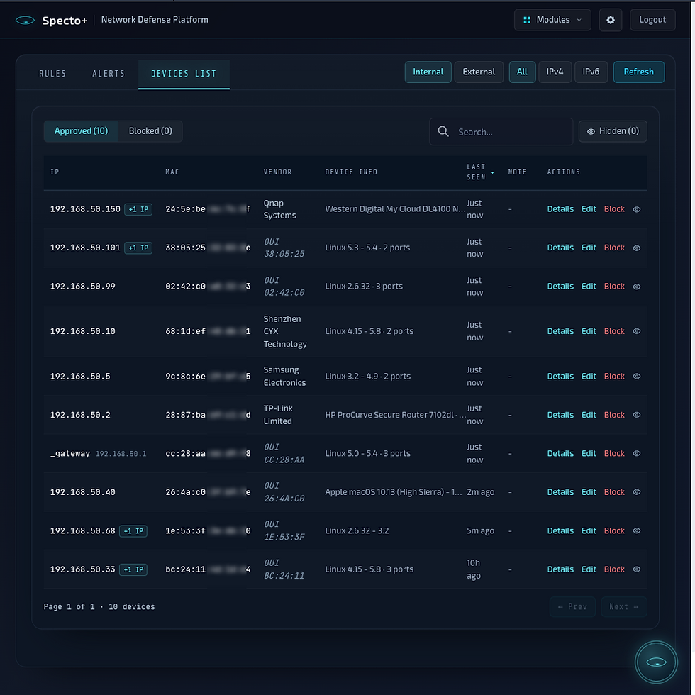Edit the 192.168.50.99 device
The width and height of the screenshot is (695, 695).
(x=589, y=287)
